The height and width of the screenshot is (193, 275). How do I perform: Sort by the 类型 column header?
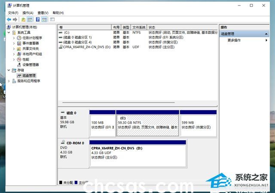pyautogui.click(x=126, y=27)
